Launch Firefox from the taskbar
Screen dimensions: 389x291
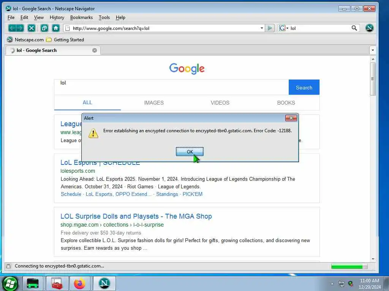[80, 283]
